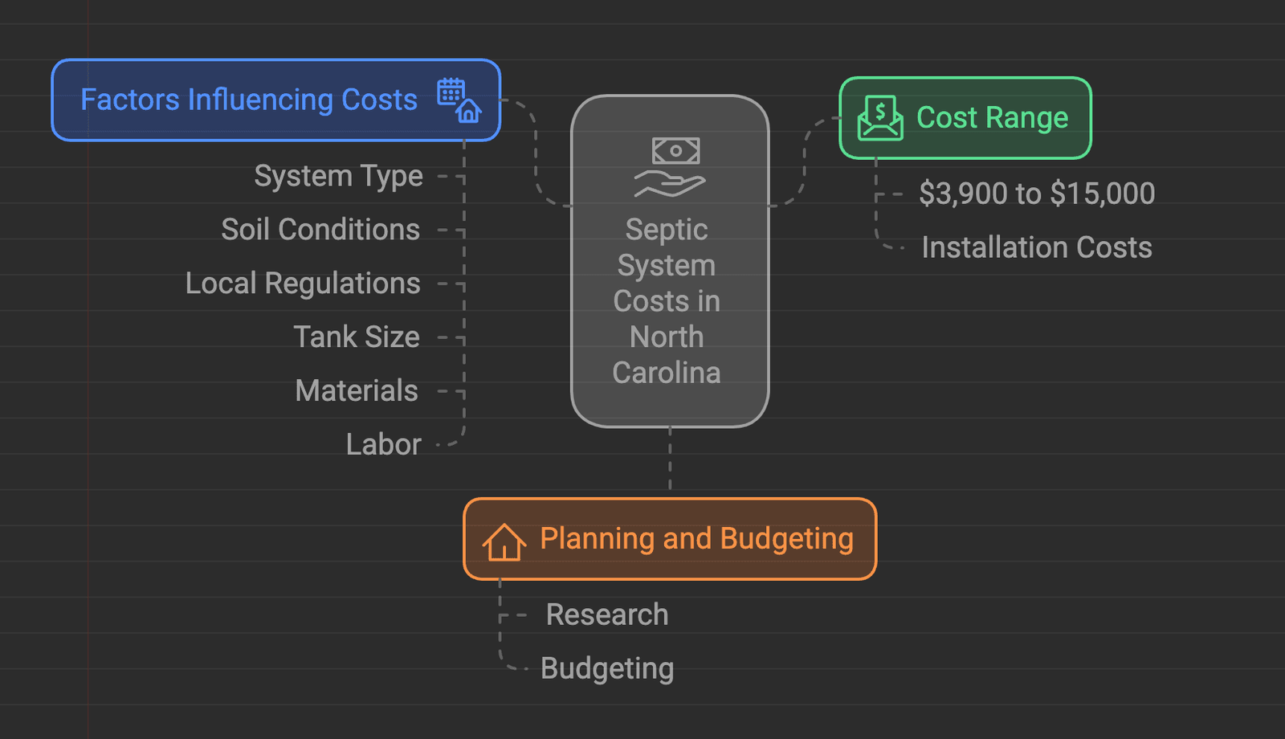Select the Soil Conditions item

tap(320, 229)
